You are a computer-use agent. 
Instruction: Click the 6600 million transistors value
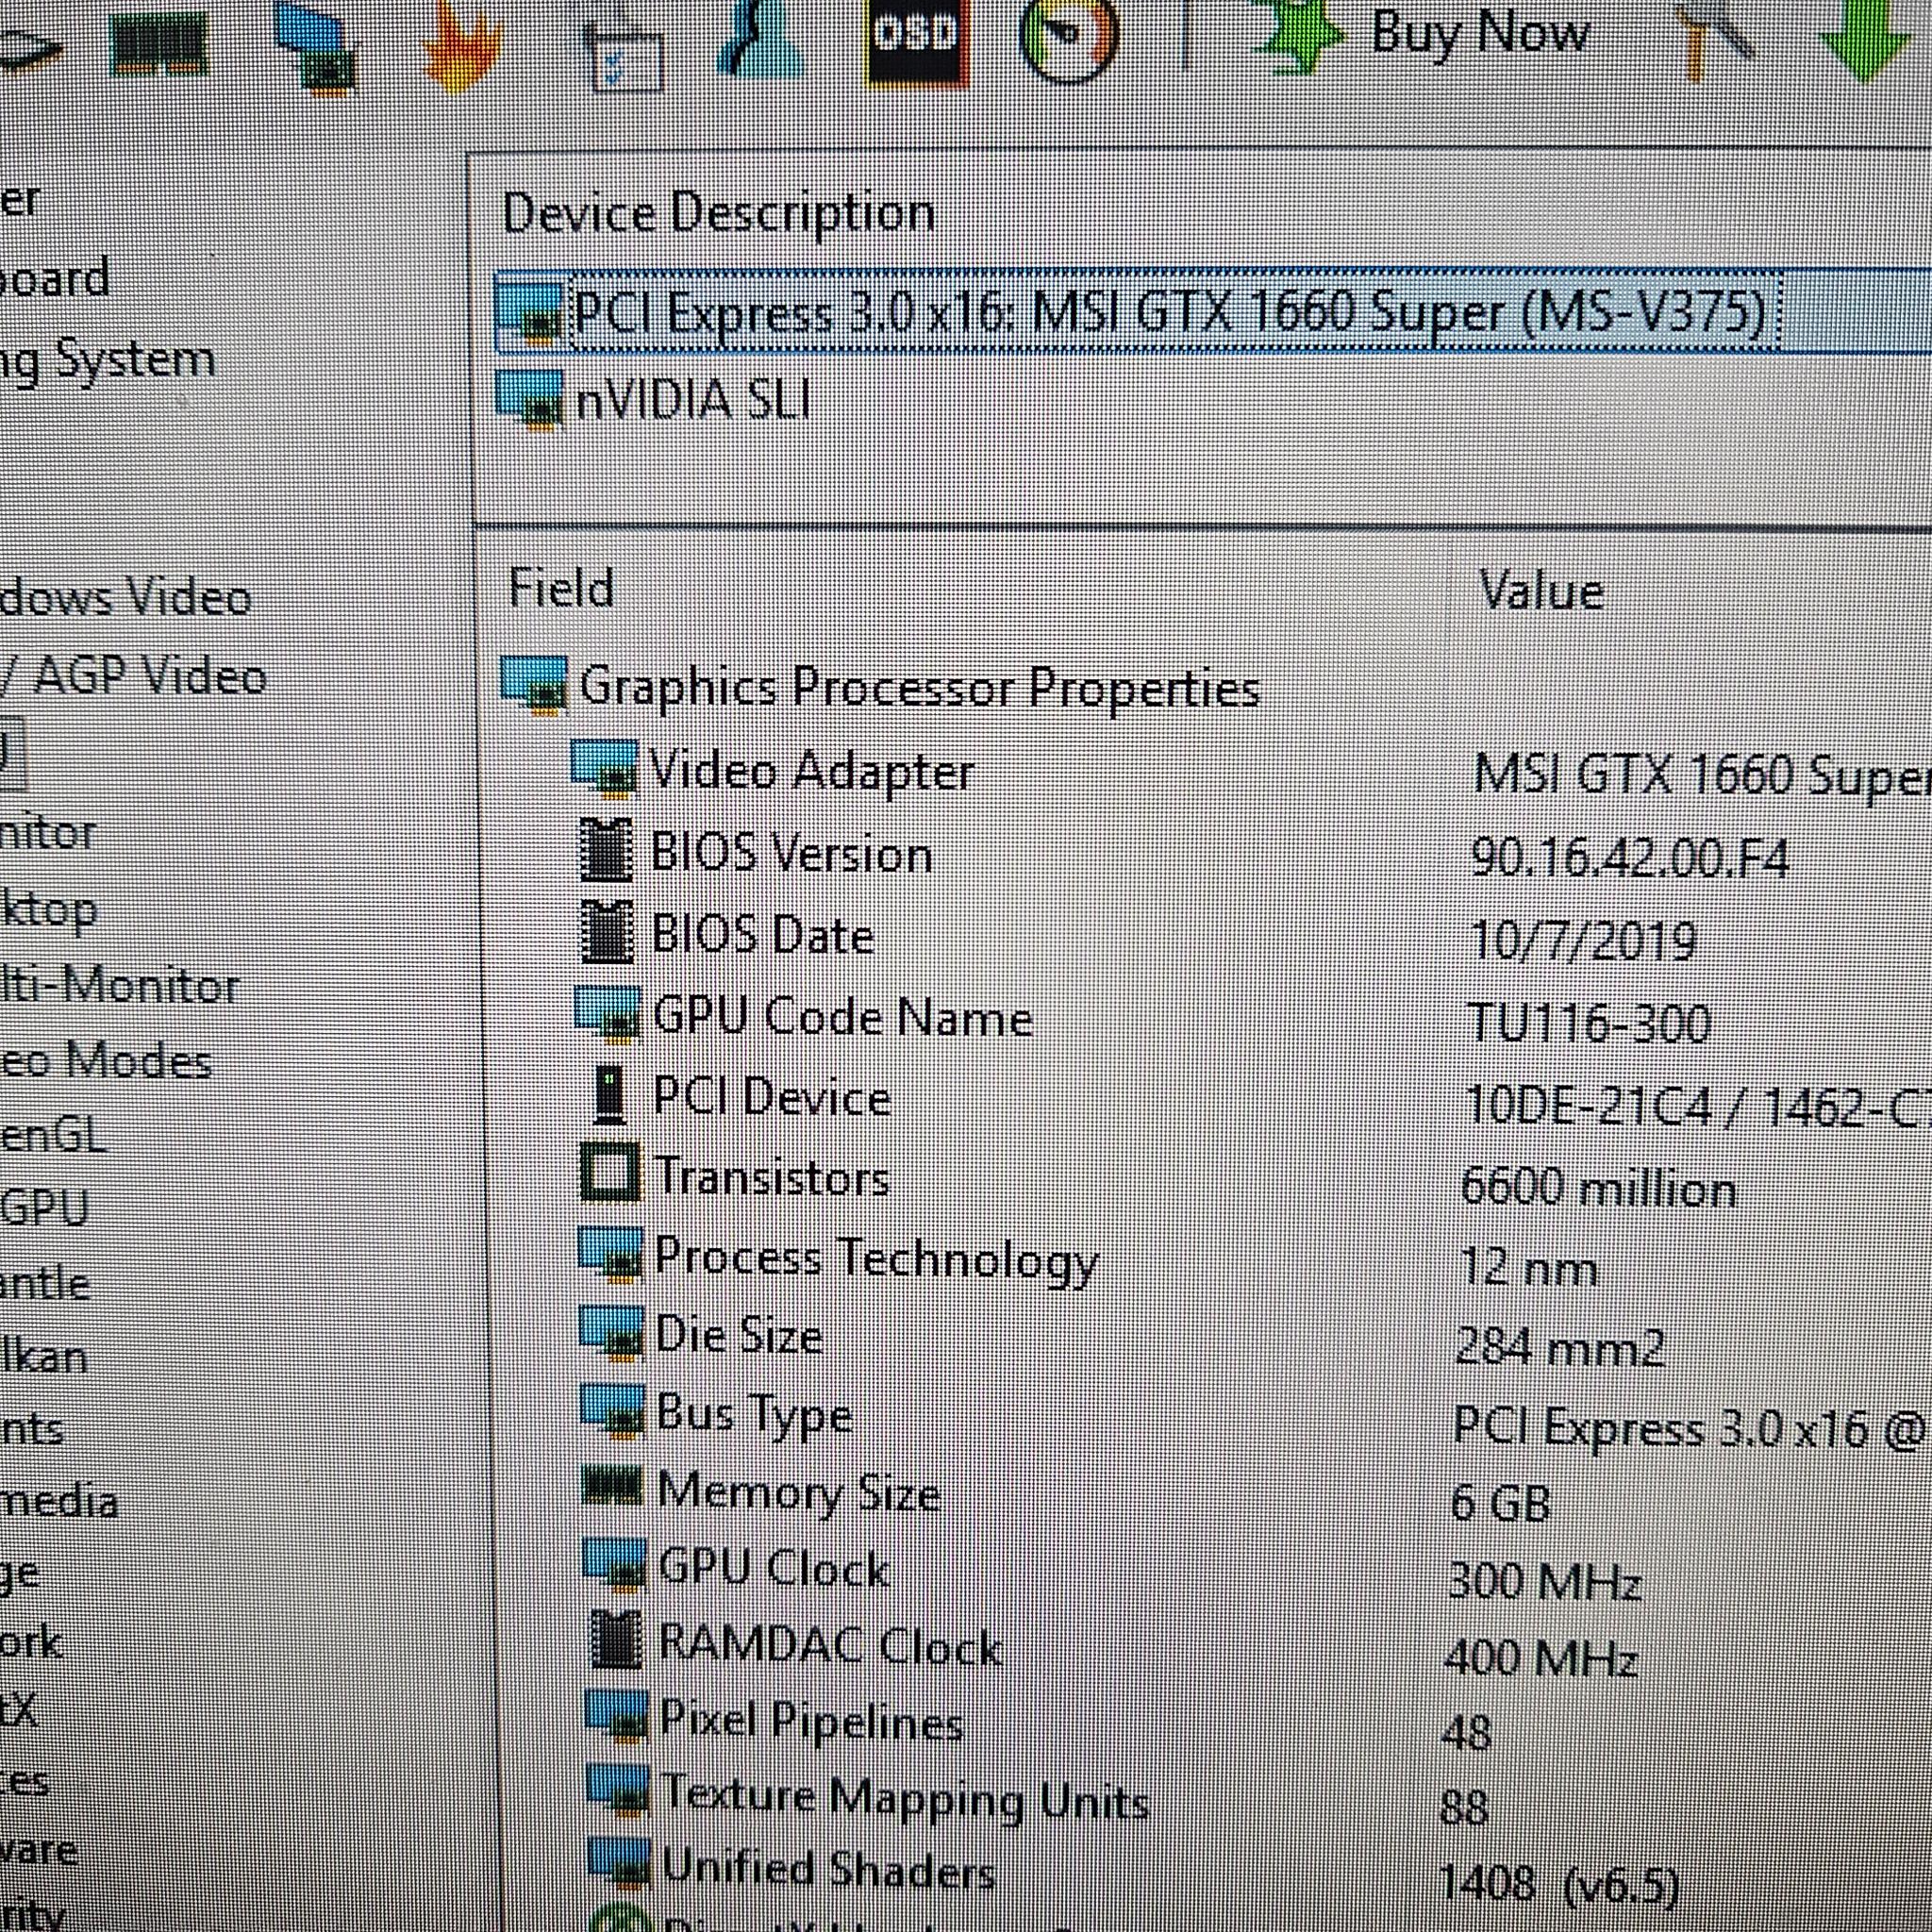click(x=1598, y=1187)
